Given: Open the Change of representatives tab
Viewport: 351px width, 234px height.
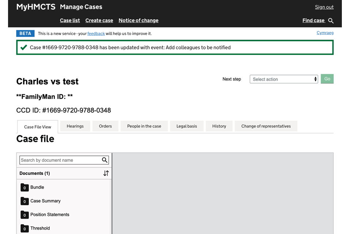Looking at the screenshot, I should pyautogui.click(x=266, y=126).
